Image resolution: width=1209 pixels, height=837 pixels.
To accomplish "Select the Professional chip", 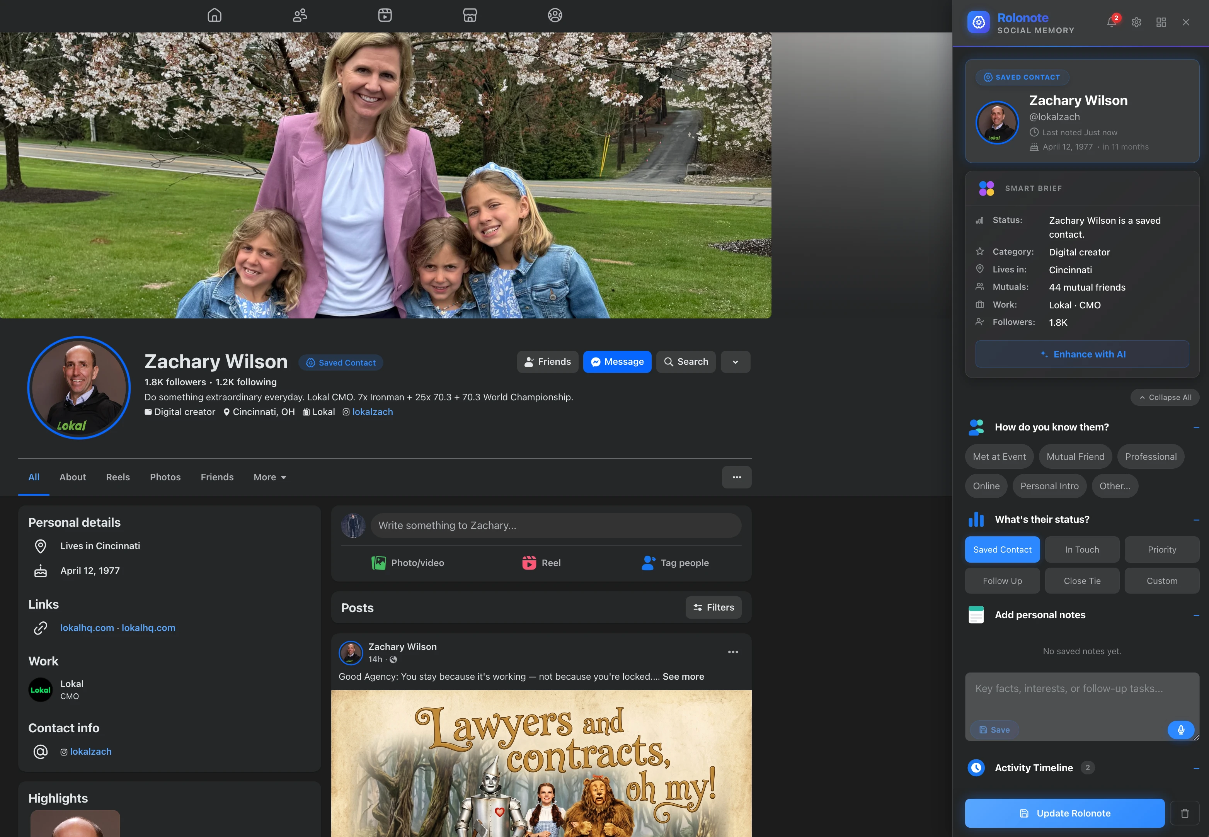I will click(x=1151, y=457).
